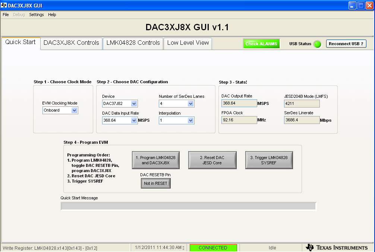Click the FPGA Clock value field
The image size is (375, 252).
point(239,120)
